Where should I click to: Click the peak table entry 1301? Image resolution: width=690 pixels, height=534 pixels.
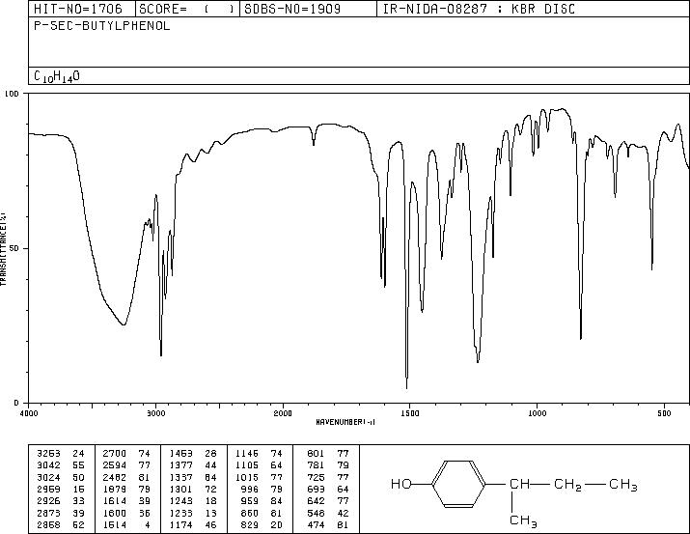(x=180, y=489)
